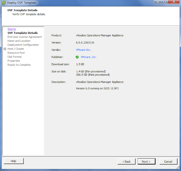181x171 pixels.
Task: Select the Properties step
Action: [14, 61]
